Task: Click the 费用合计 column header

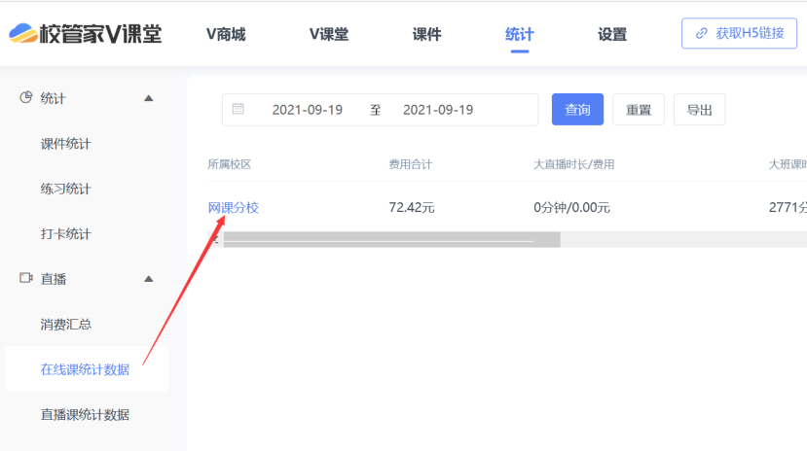Action: pos(410,164)
